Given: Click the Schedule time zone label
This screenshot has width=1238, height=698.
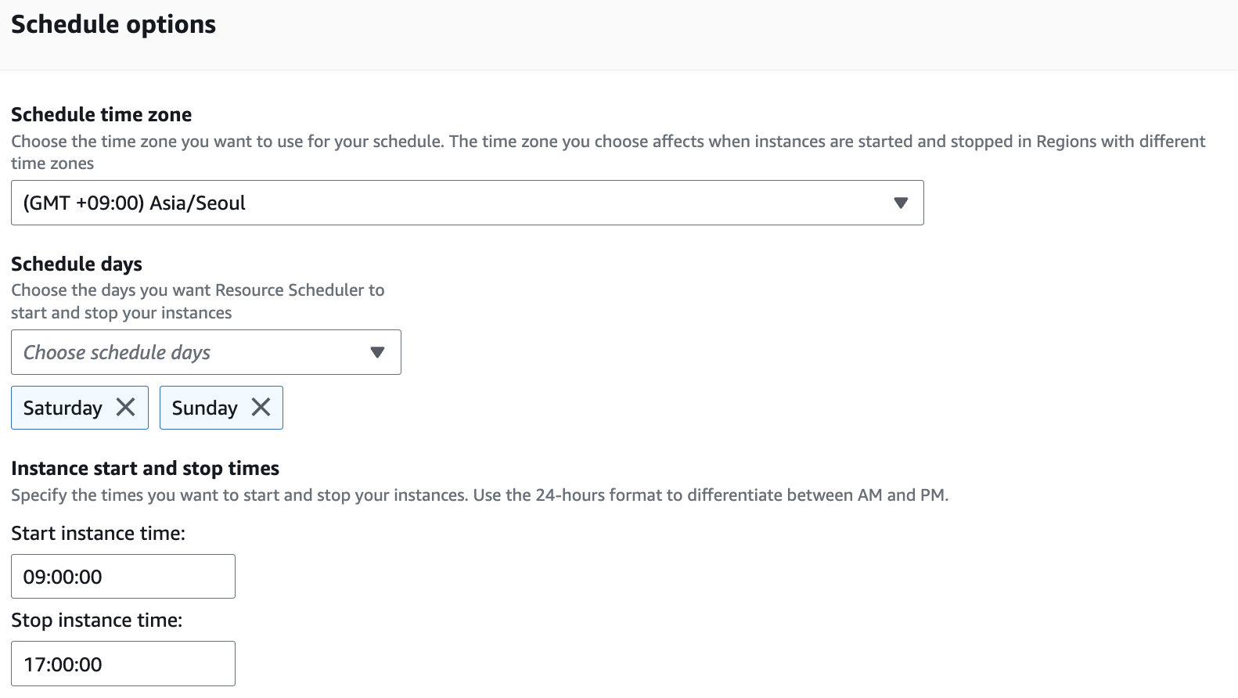Looking at the screenshot, I should pos(102,114).
